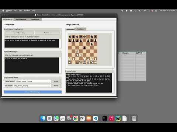The image size is (177, 132).
Task: Open the File menu
Action: [15, 11]
